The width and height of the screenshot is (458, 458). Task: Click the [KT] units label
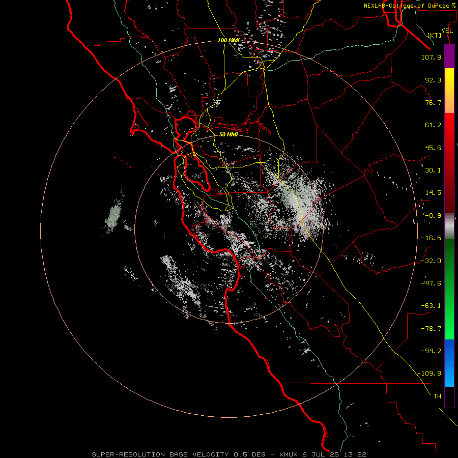(435, 35)
